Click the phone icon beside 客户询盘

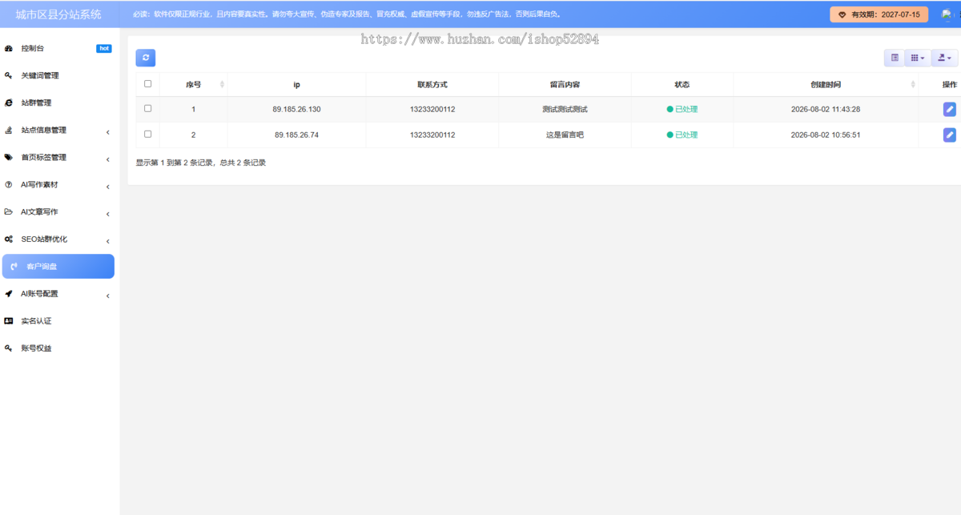point(14,267)
